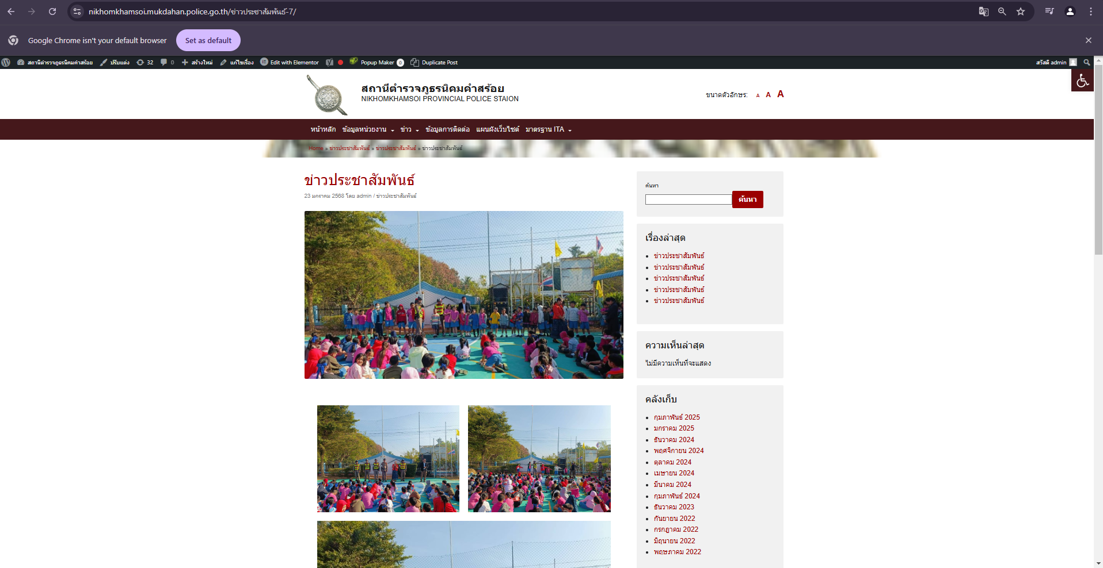Click the sidebar search input field
This screenshot has height=568, width=1103.
[x=688, y=199]
